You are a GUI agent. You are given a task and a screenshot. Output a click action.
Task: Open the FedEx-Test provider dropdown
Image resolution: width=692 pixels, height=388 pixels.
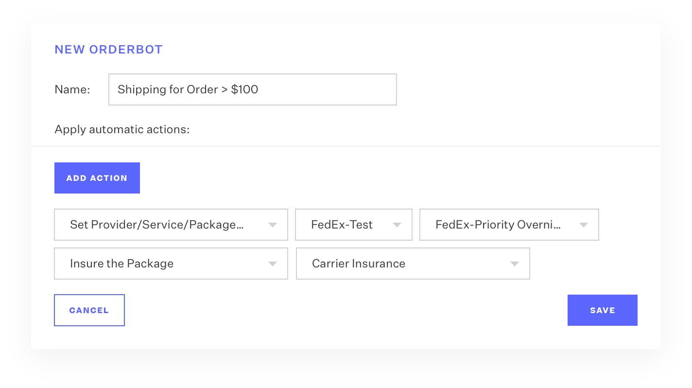[354, 225]
